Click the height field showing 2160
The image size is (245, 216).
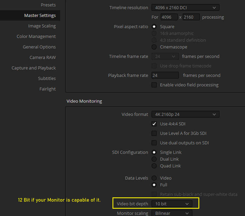(x=191, y=17)
